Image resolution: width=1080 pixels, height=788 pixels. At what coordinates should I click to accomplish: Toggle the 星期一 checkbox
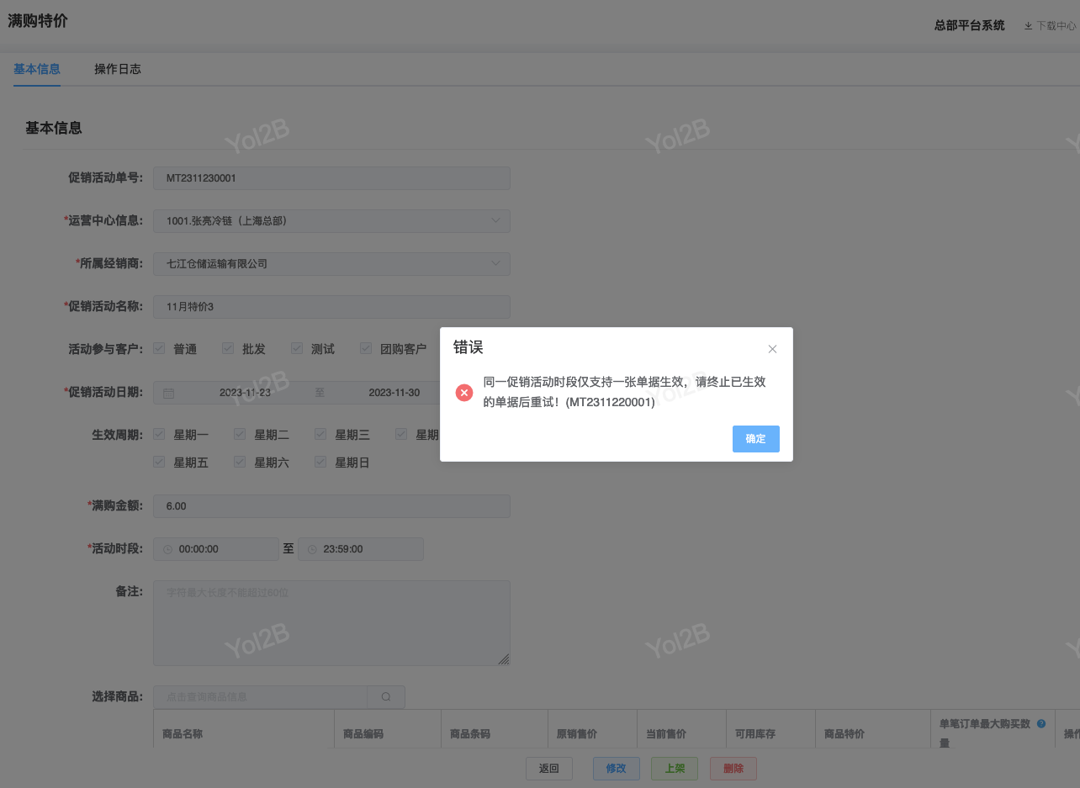[x=159, y=434]
